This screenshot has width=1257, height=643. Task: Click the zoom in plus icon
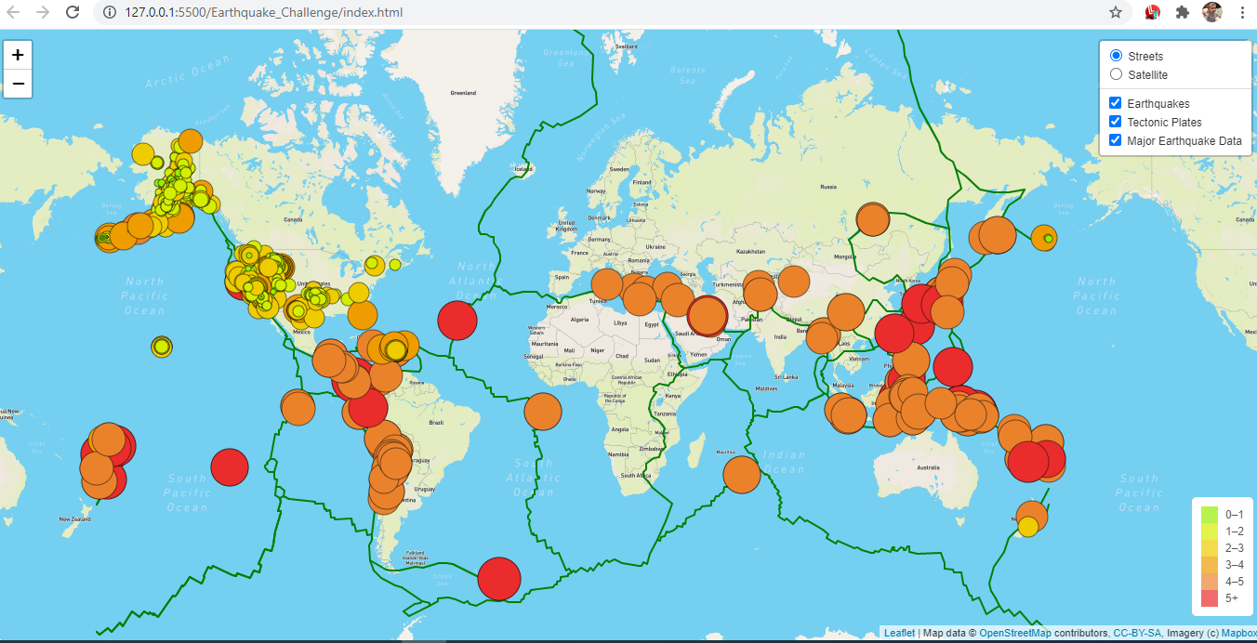[x=17, y=55]
